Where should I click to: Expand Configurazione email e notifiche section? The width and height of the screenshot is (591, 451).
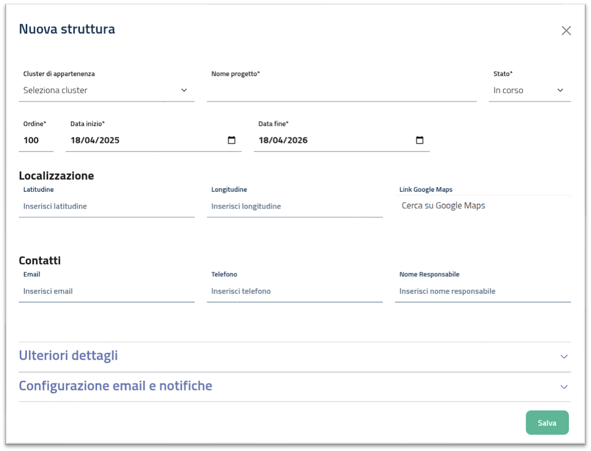115,386
